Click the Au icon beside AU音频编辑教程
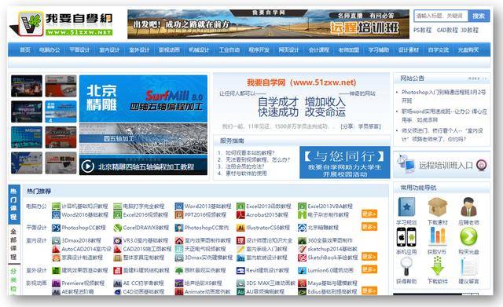503x307 pixels. pyautogui.click(x=240, y=291)
